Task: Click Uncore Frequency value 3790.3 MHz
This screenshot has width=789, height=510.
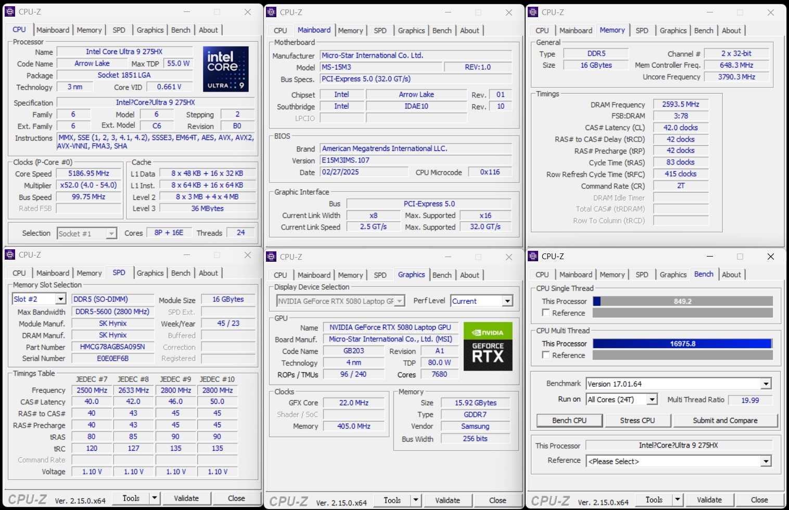Action: pos(736,76)
